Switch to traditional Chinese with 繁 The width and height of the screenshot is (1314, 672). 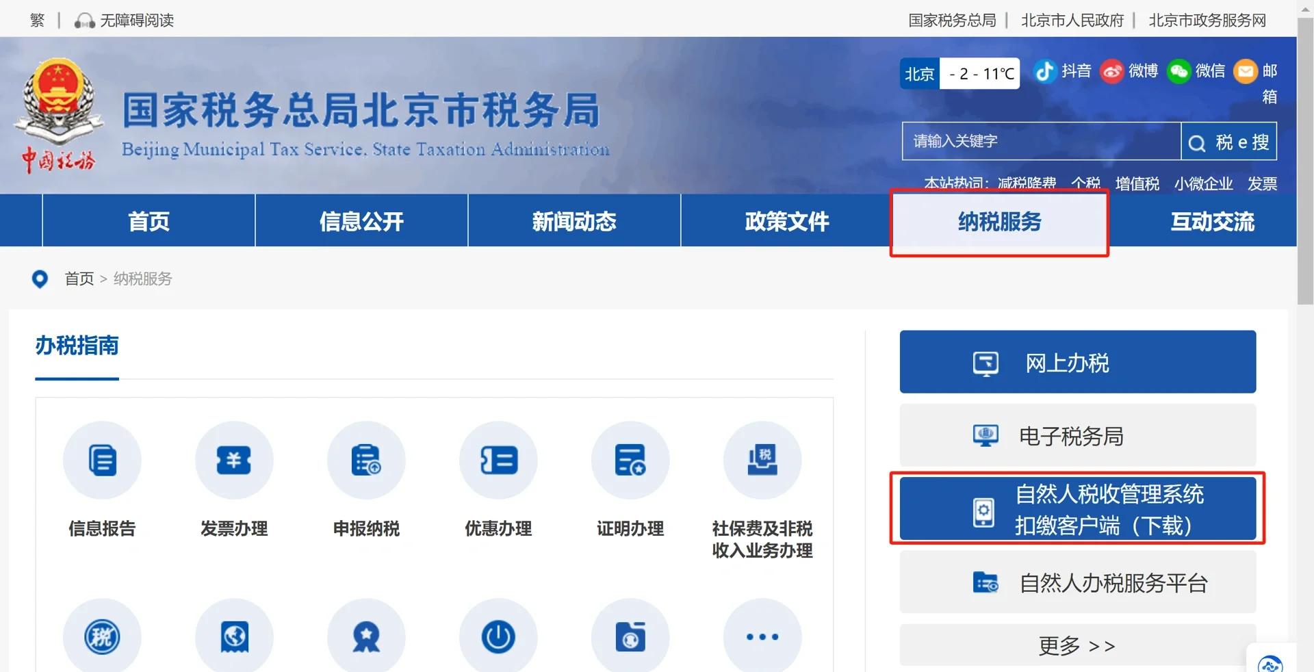(36, 21)
